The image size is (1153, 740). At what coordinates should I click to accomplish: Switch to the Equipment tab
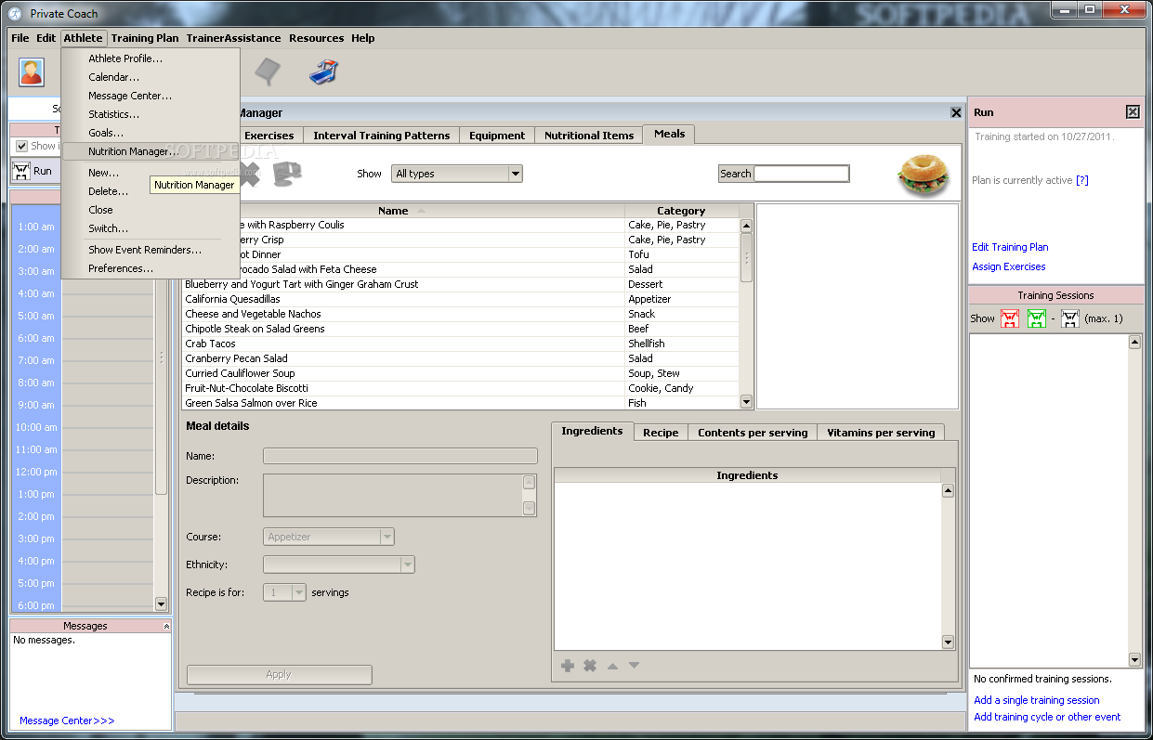(497, 136)
